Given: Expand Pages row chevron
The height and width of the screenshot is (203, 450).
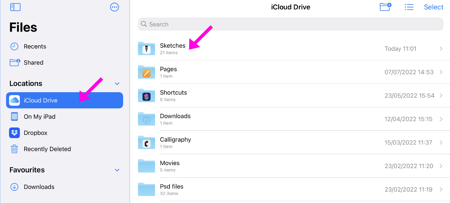Looking at the screenshot, I should pos(441,72).
